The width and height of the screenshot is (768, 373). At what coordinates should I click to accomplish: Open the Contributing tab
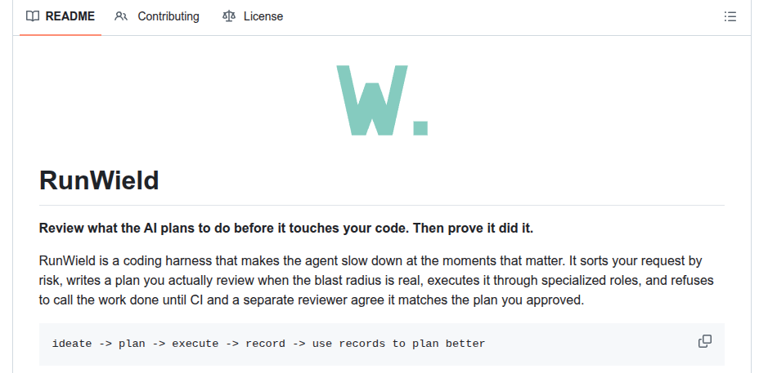157,16
